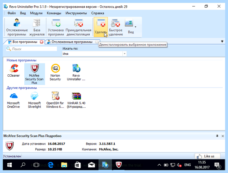Click the network tray icon
Viewport: 228px width, 173px height.
[173, 165]
